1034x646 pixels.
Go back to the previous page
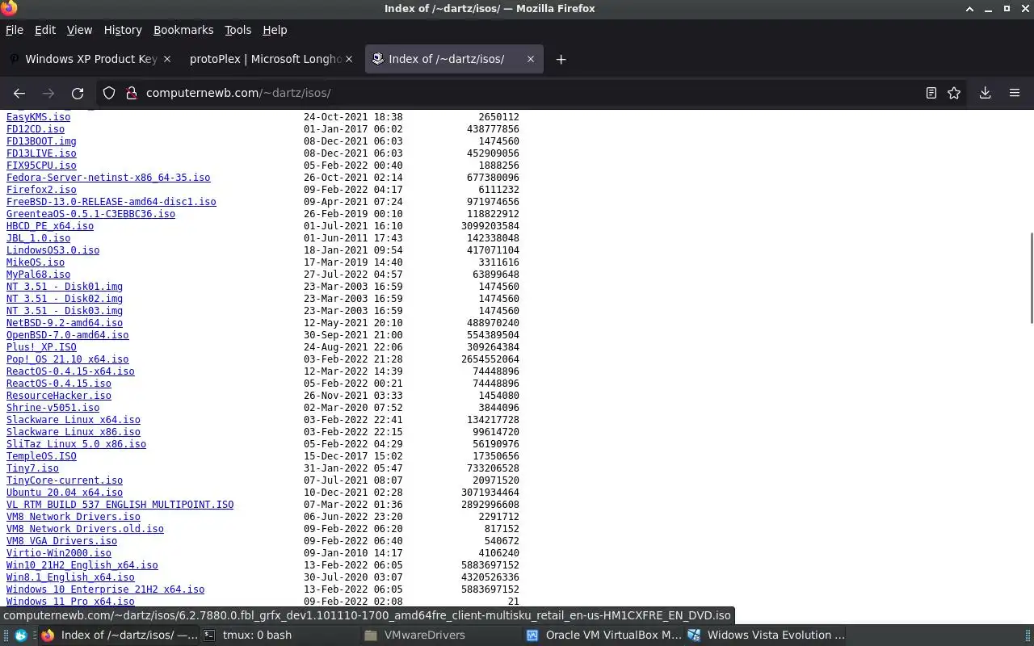click(x=19, y=93)
